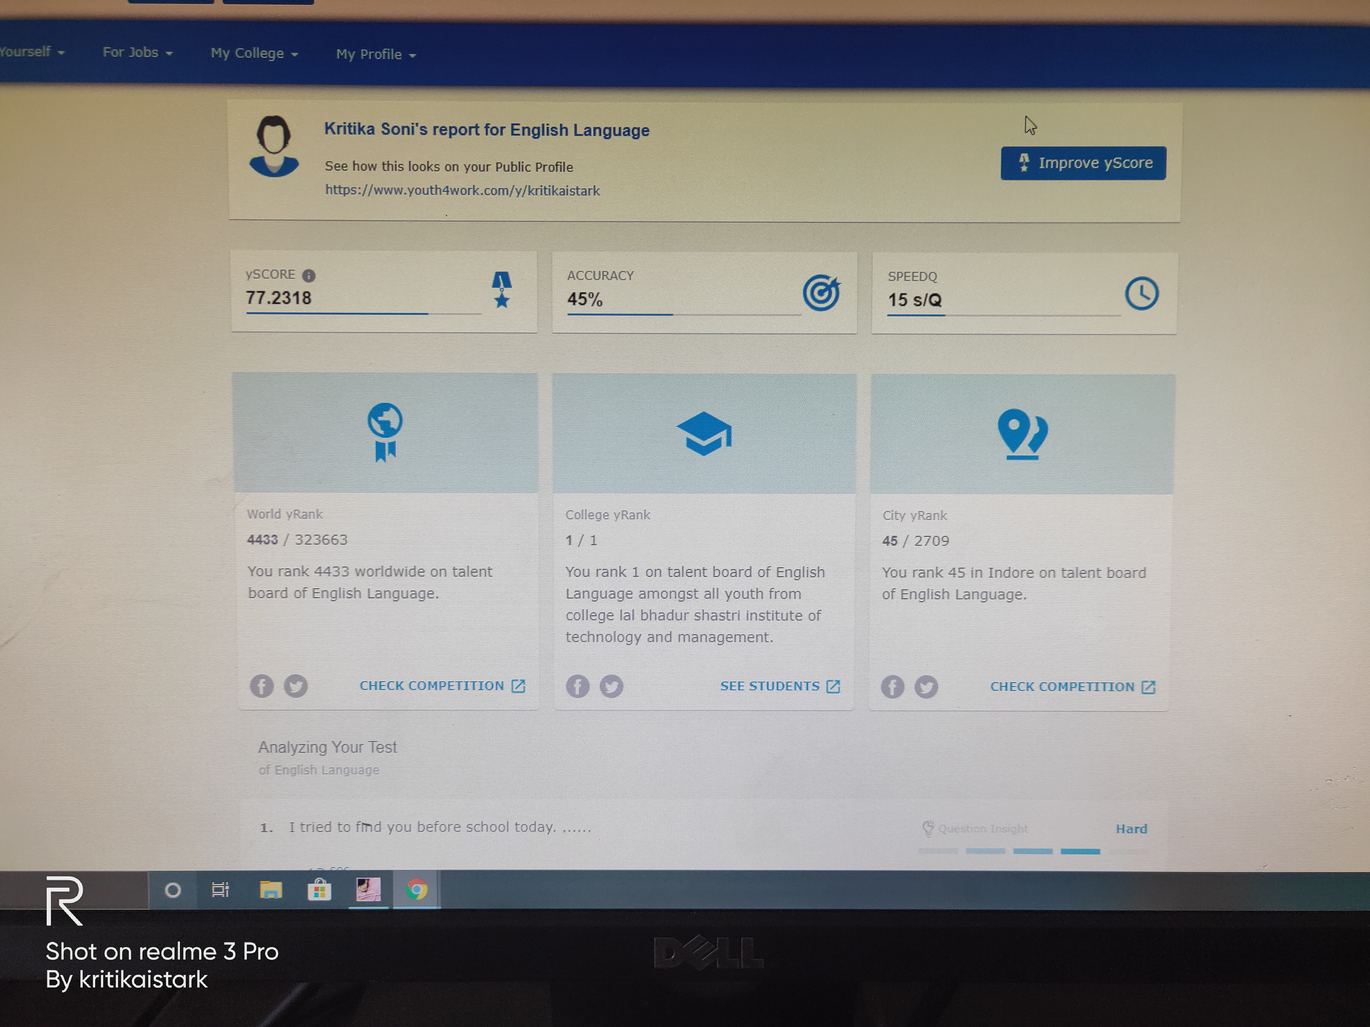Click Facebook share icon under World yRank
The image size is (1370, 1027).
point(261,686)
